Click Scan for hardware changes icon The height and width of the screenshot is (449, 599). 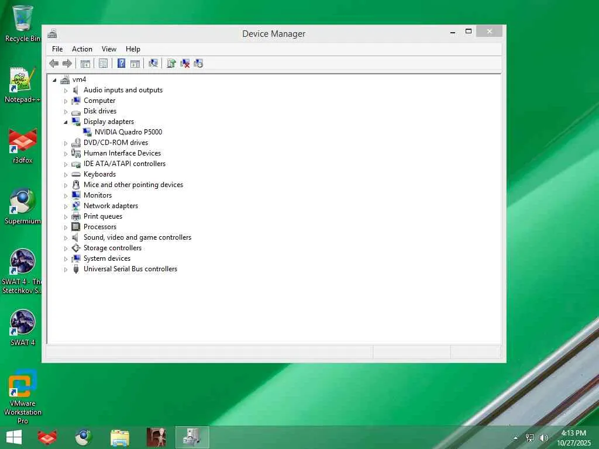point(153,63)
